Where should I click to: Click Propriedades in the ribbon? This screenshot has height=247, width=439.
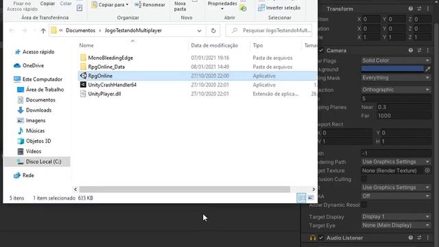[222, 5]
